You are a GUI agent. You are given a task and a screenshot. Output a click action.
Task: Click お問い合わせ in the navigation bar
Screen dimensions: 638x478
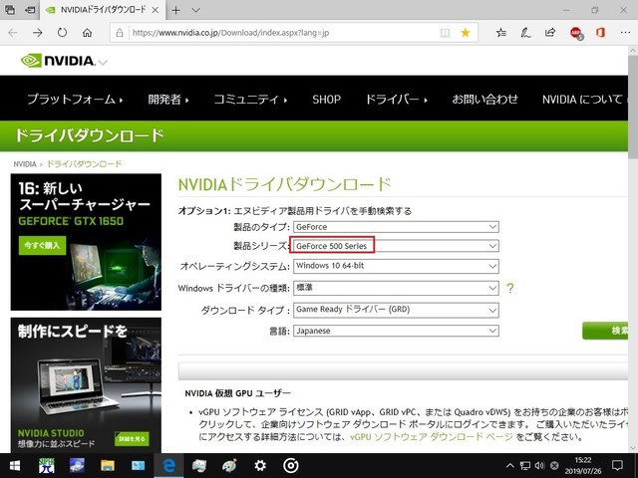[485, 100]
